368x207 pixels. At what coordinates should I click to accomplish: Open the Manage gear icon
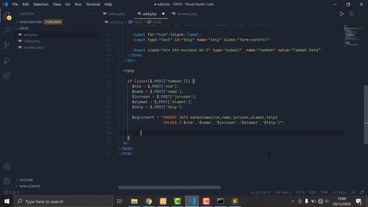coord(7,181)
